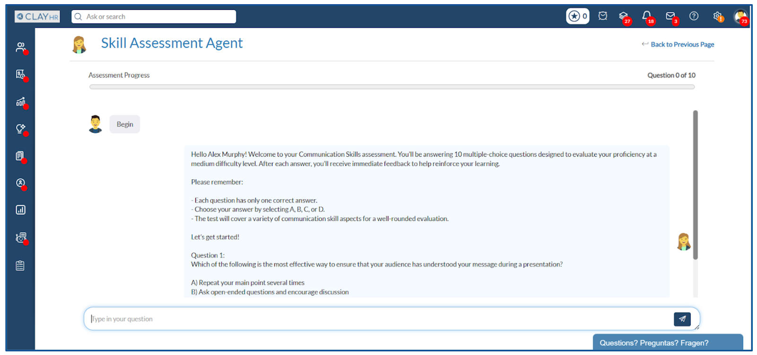The image size is (757, 355).
Task: Click the star points counter
Action: [578, 17]
